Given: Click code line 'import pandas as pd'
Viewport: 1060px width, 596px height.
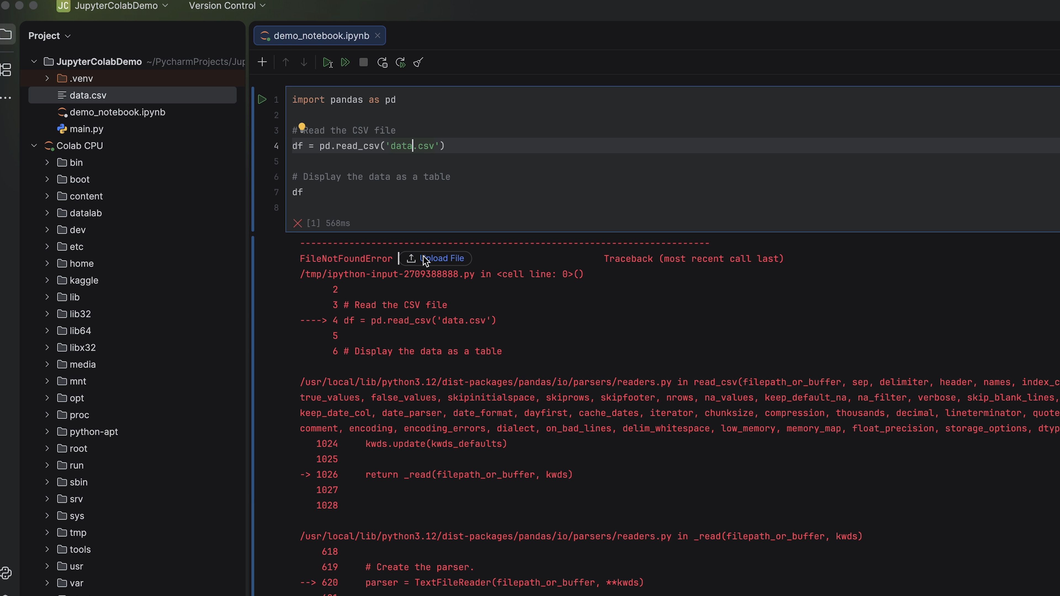Looking at the screenshot, I should (x=344, y=100).
